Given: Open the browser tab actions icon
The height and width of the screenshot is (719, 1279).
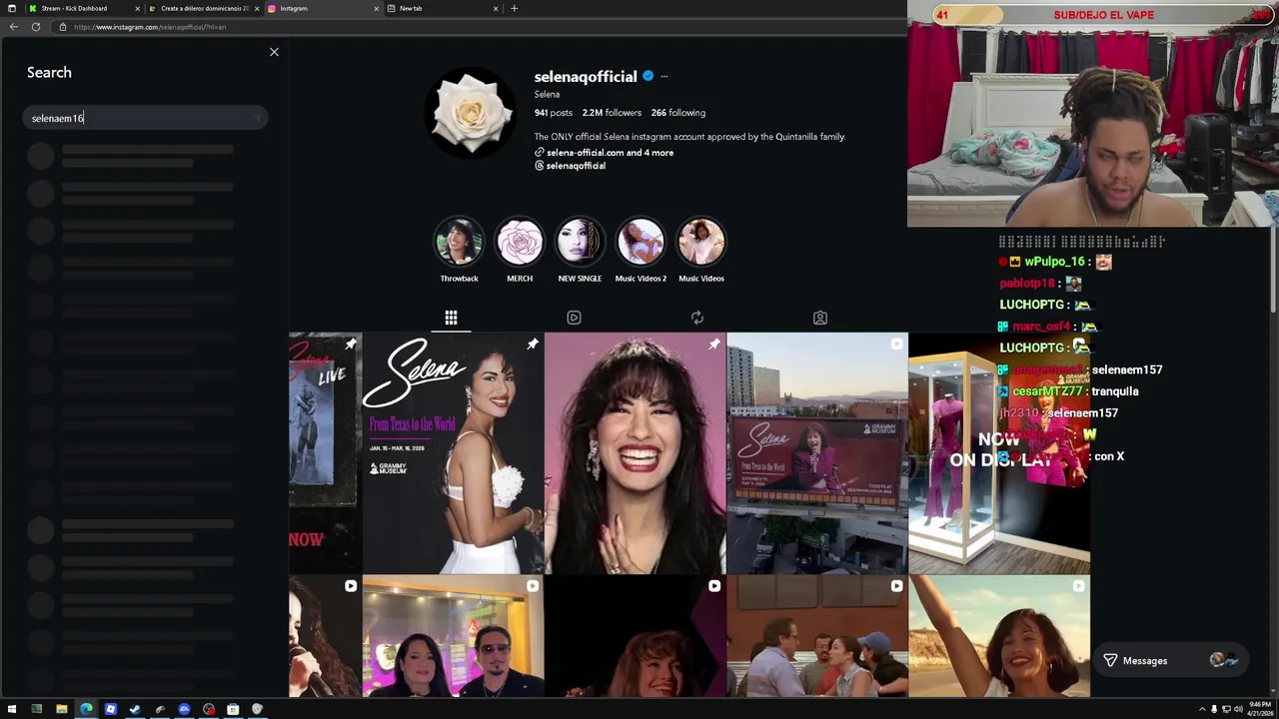Looking at the screenshot, I should (12, 8).
